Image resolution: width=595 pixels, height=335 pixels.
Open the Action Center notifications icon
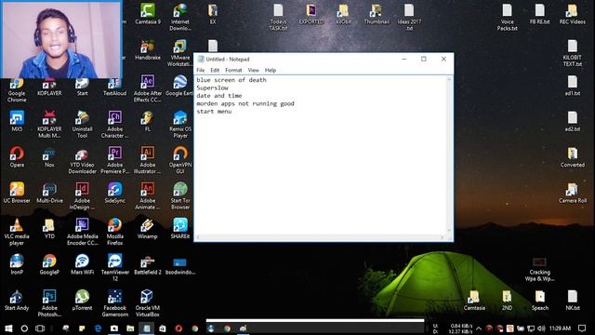582,328
